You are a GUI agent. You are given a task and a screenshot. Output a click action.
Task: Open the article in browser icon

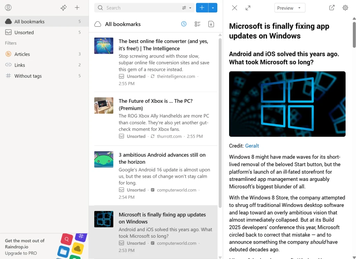[332, 8]
